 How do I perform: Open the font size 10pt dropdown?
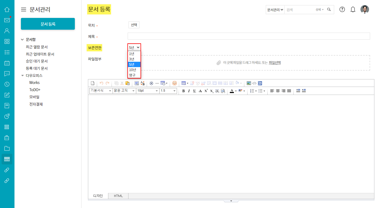point(148,91)
